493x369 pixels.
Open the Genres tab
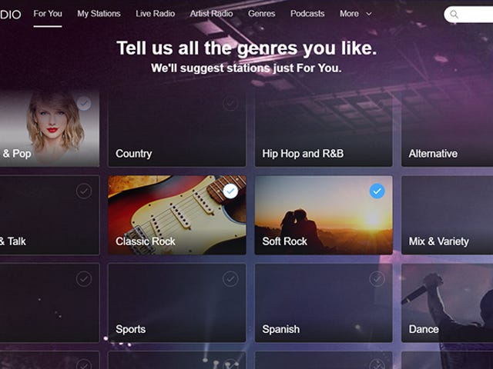coord(262,14)
